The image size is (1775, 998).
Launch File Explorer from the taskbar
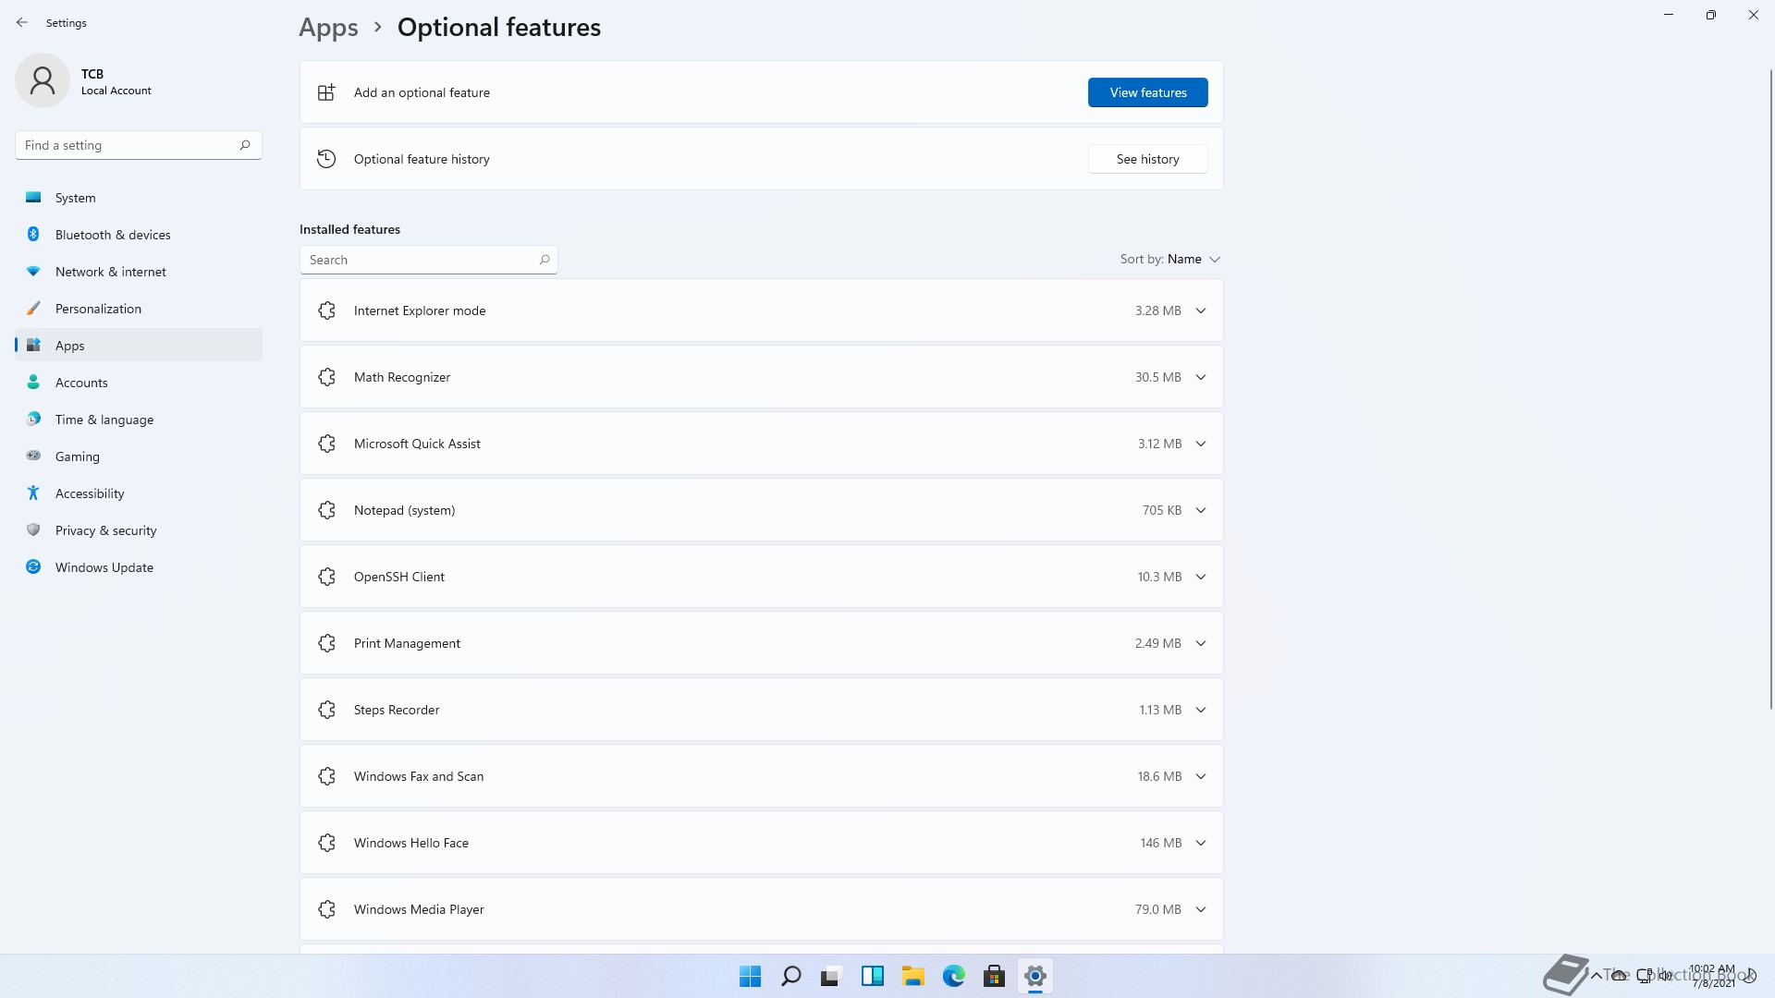(912, 976)
